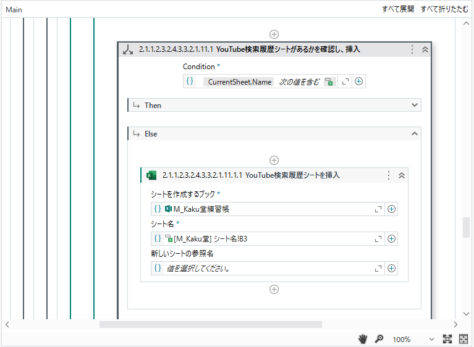Viewport: 474px width, 347px height.
Task: Click the M_Kaku堂練習帳 workbook field
Action: point(268,209)
